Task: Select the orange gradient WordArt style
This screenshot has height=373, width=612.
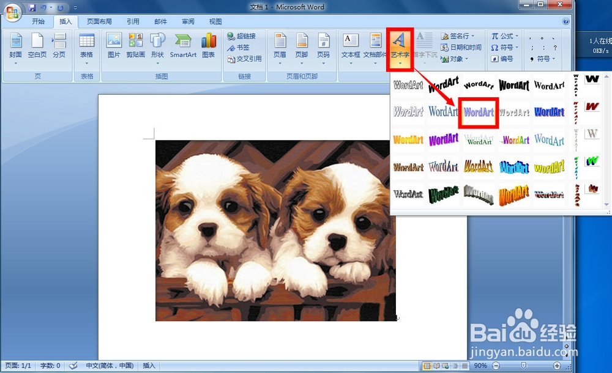Action: coord(408,139)
